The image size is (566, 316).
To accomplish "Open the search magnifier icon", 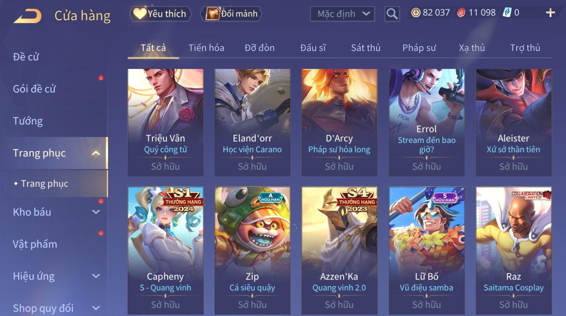I will tap(392, 14).
